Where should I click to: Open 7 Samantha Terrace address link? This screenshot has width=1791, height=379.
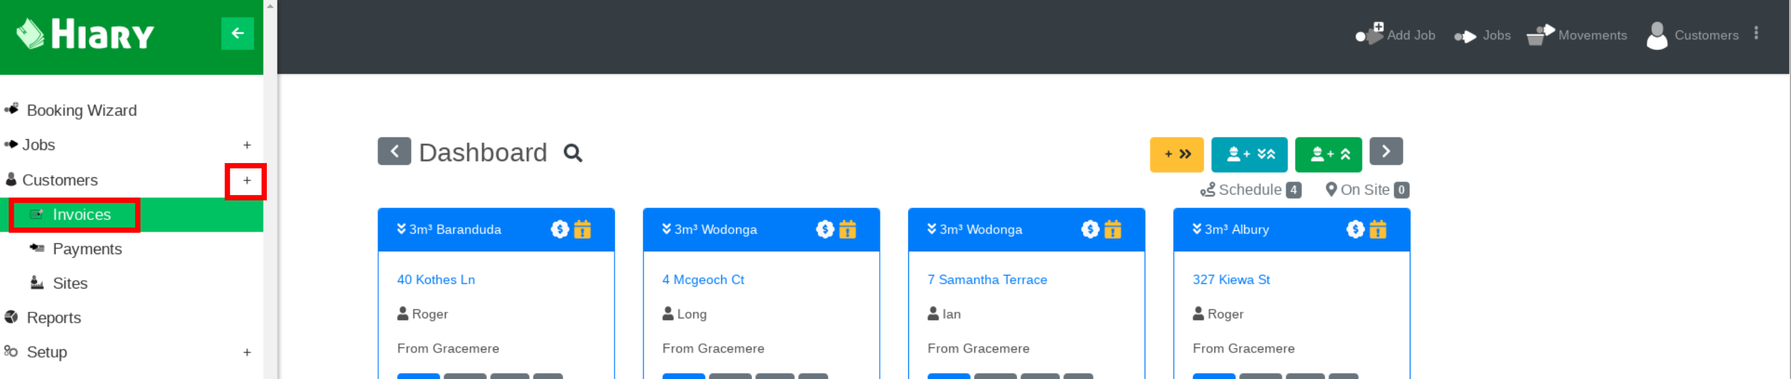[x=988, y=280]
